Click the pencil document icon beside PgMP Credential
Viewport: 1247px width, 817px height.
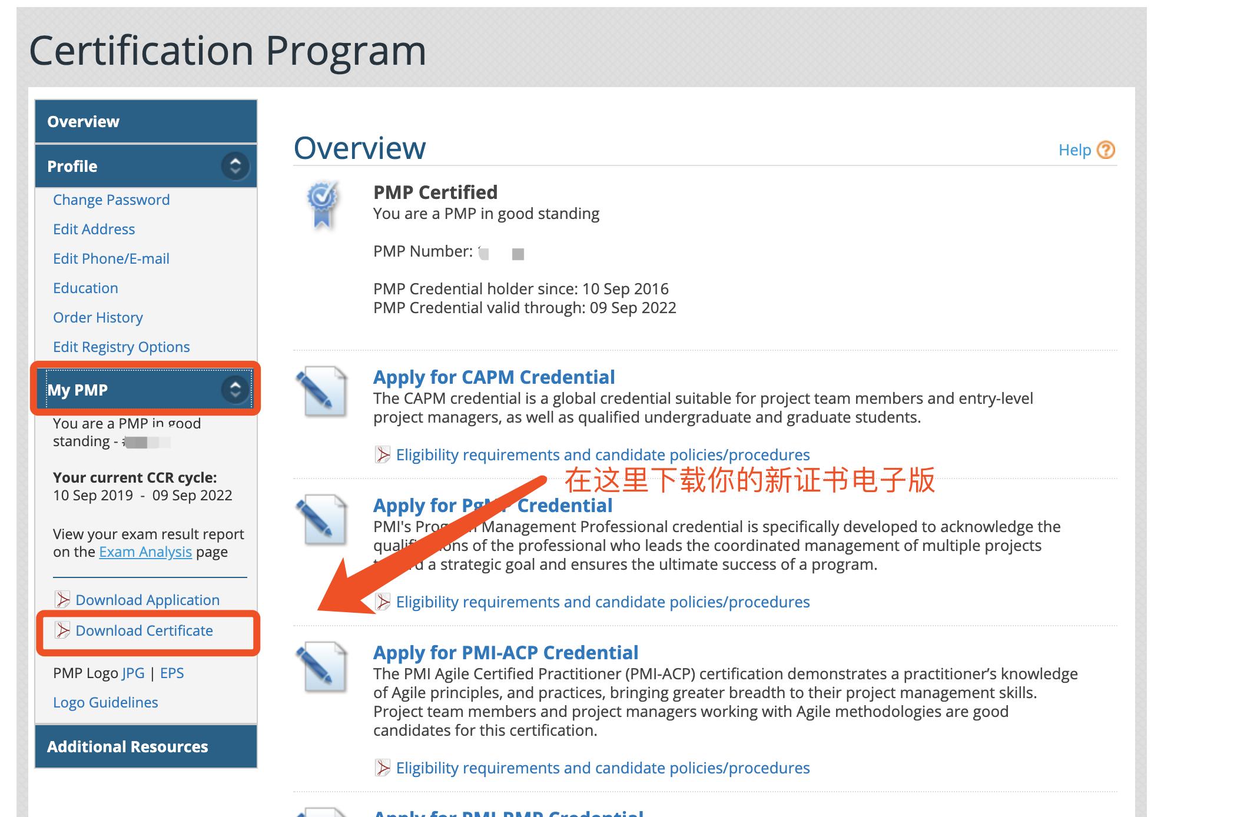pos(321,519)
